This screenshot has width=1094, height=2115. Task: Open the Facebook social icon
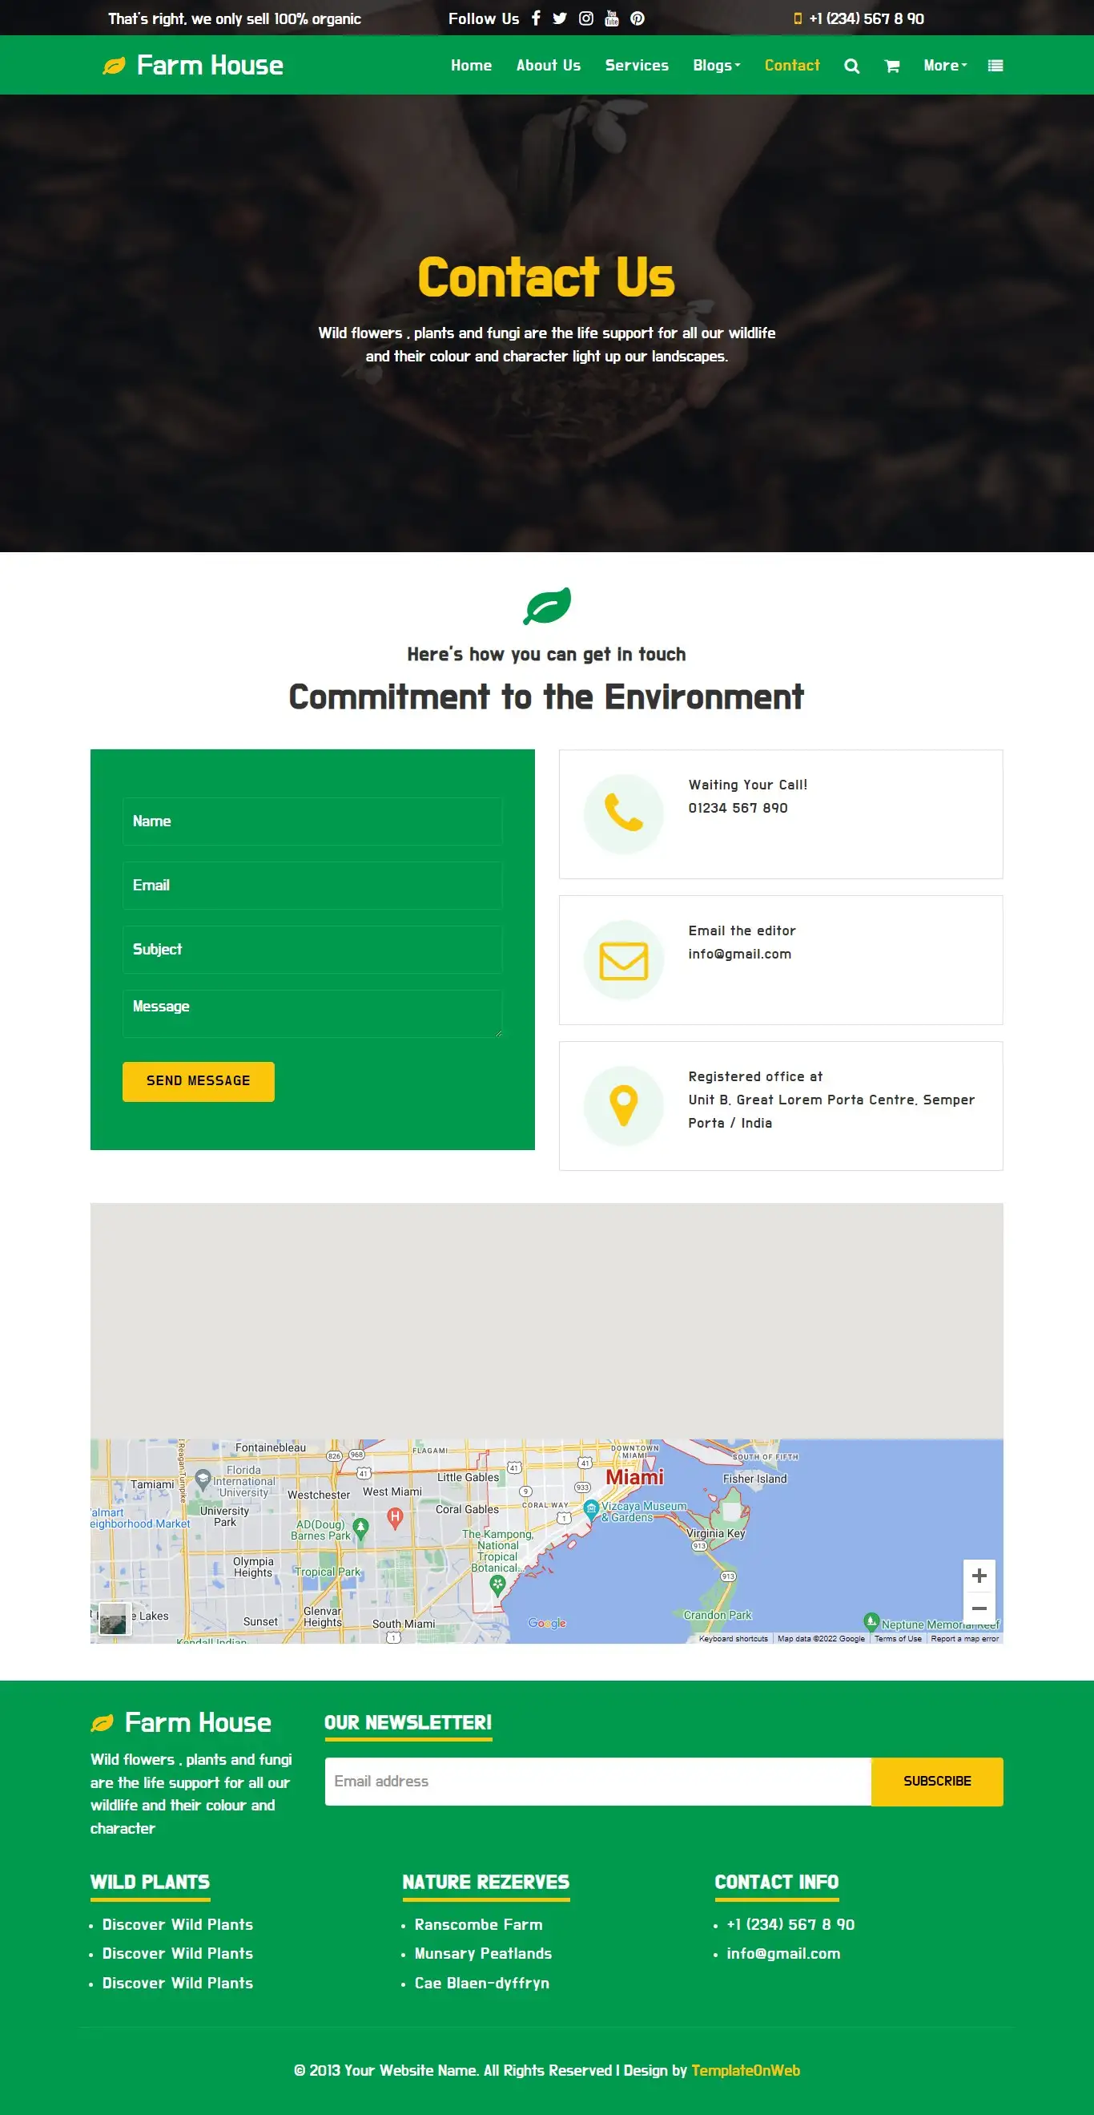click(536, 18)
